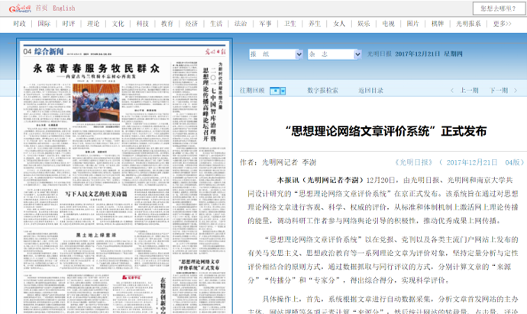Open the 科技 channel
Screen dimensions: 527x314
(142, 24)
